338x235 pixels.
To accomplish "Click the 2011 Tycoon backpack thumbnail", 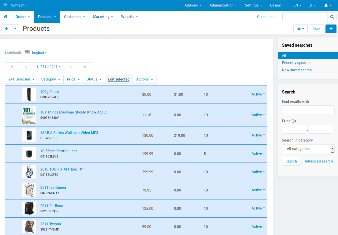I will [29, 226].
